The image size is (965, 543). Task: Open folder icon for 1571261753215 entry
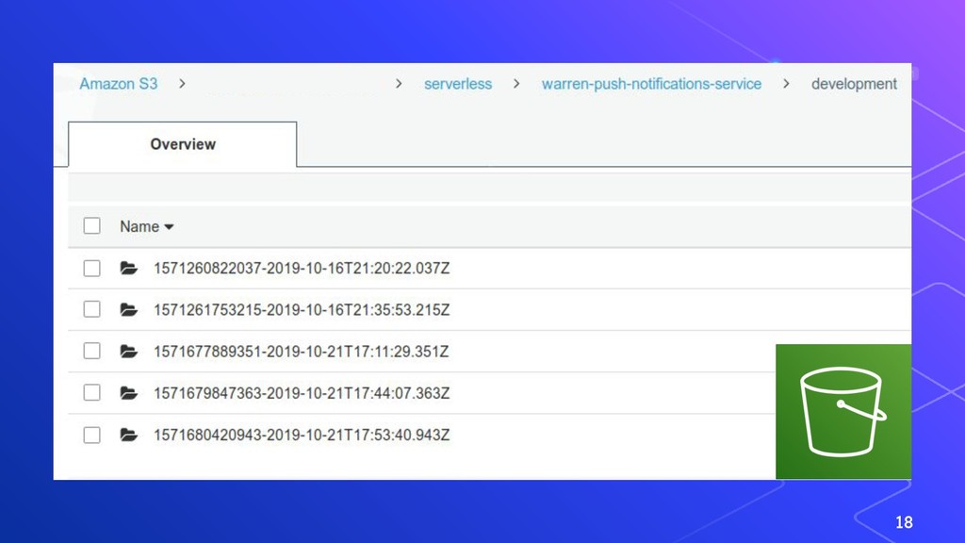coord(128,309)
